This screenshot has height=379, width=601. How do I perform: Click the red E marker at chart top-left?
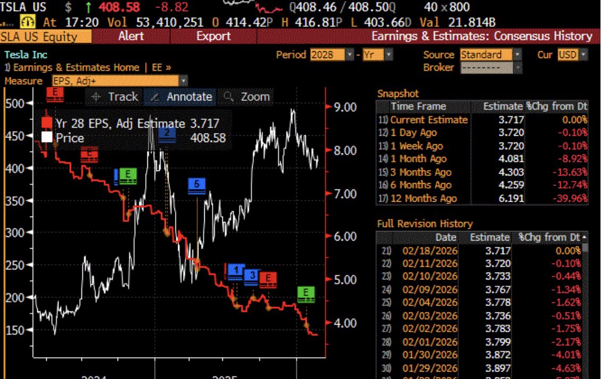(55, 94)
